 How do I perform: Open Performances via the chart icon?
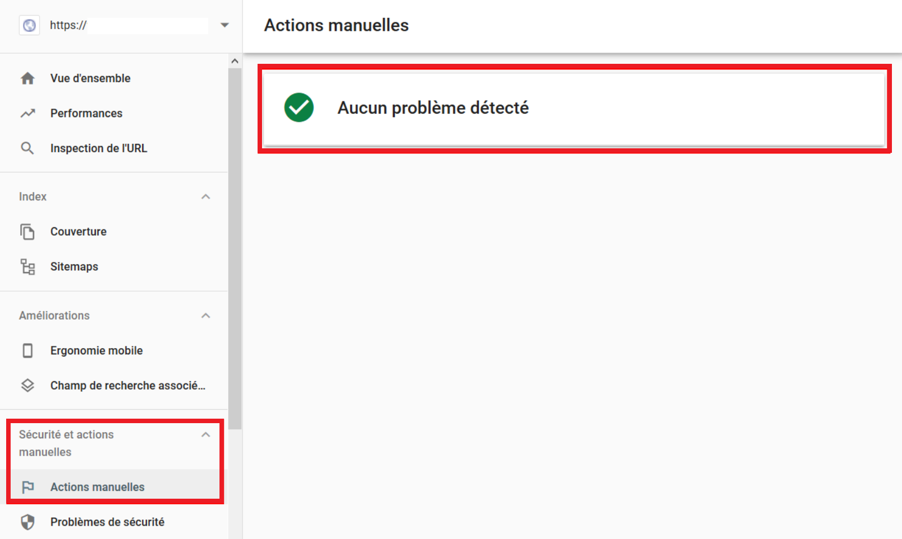(x=27, y=113)
